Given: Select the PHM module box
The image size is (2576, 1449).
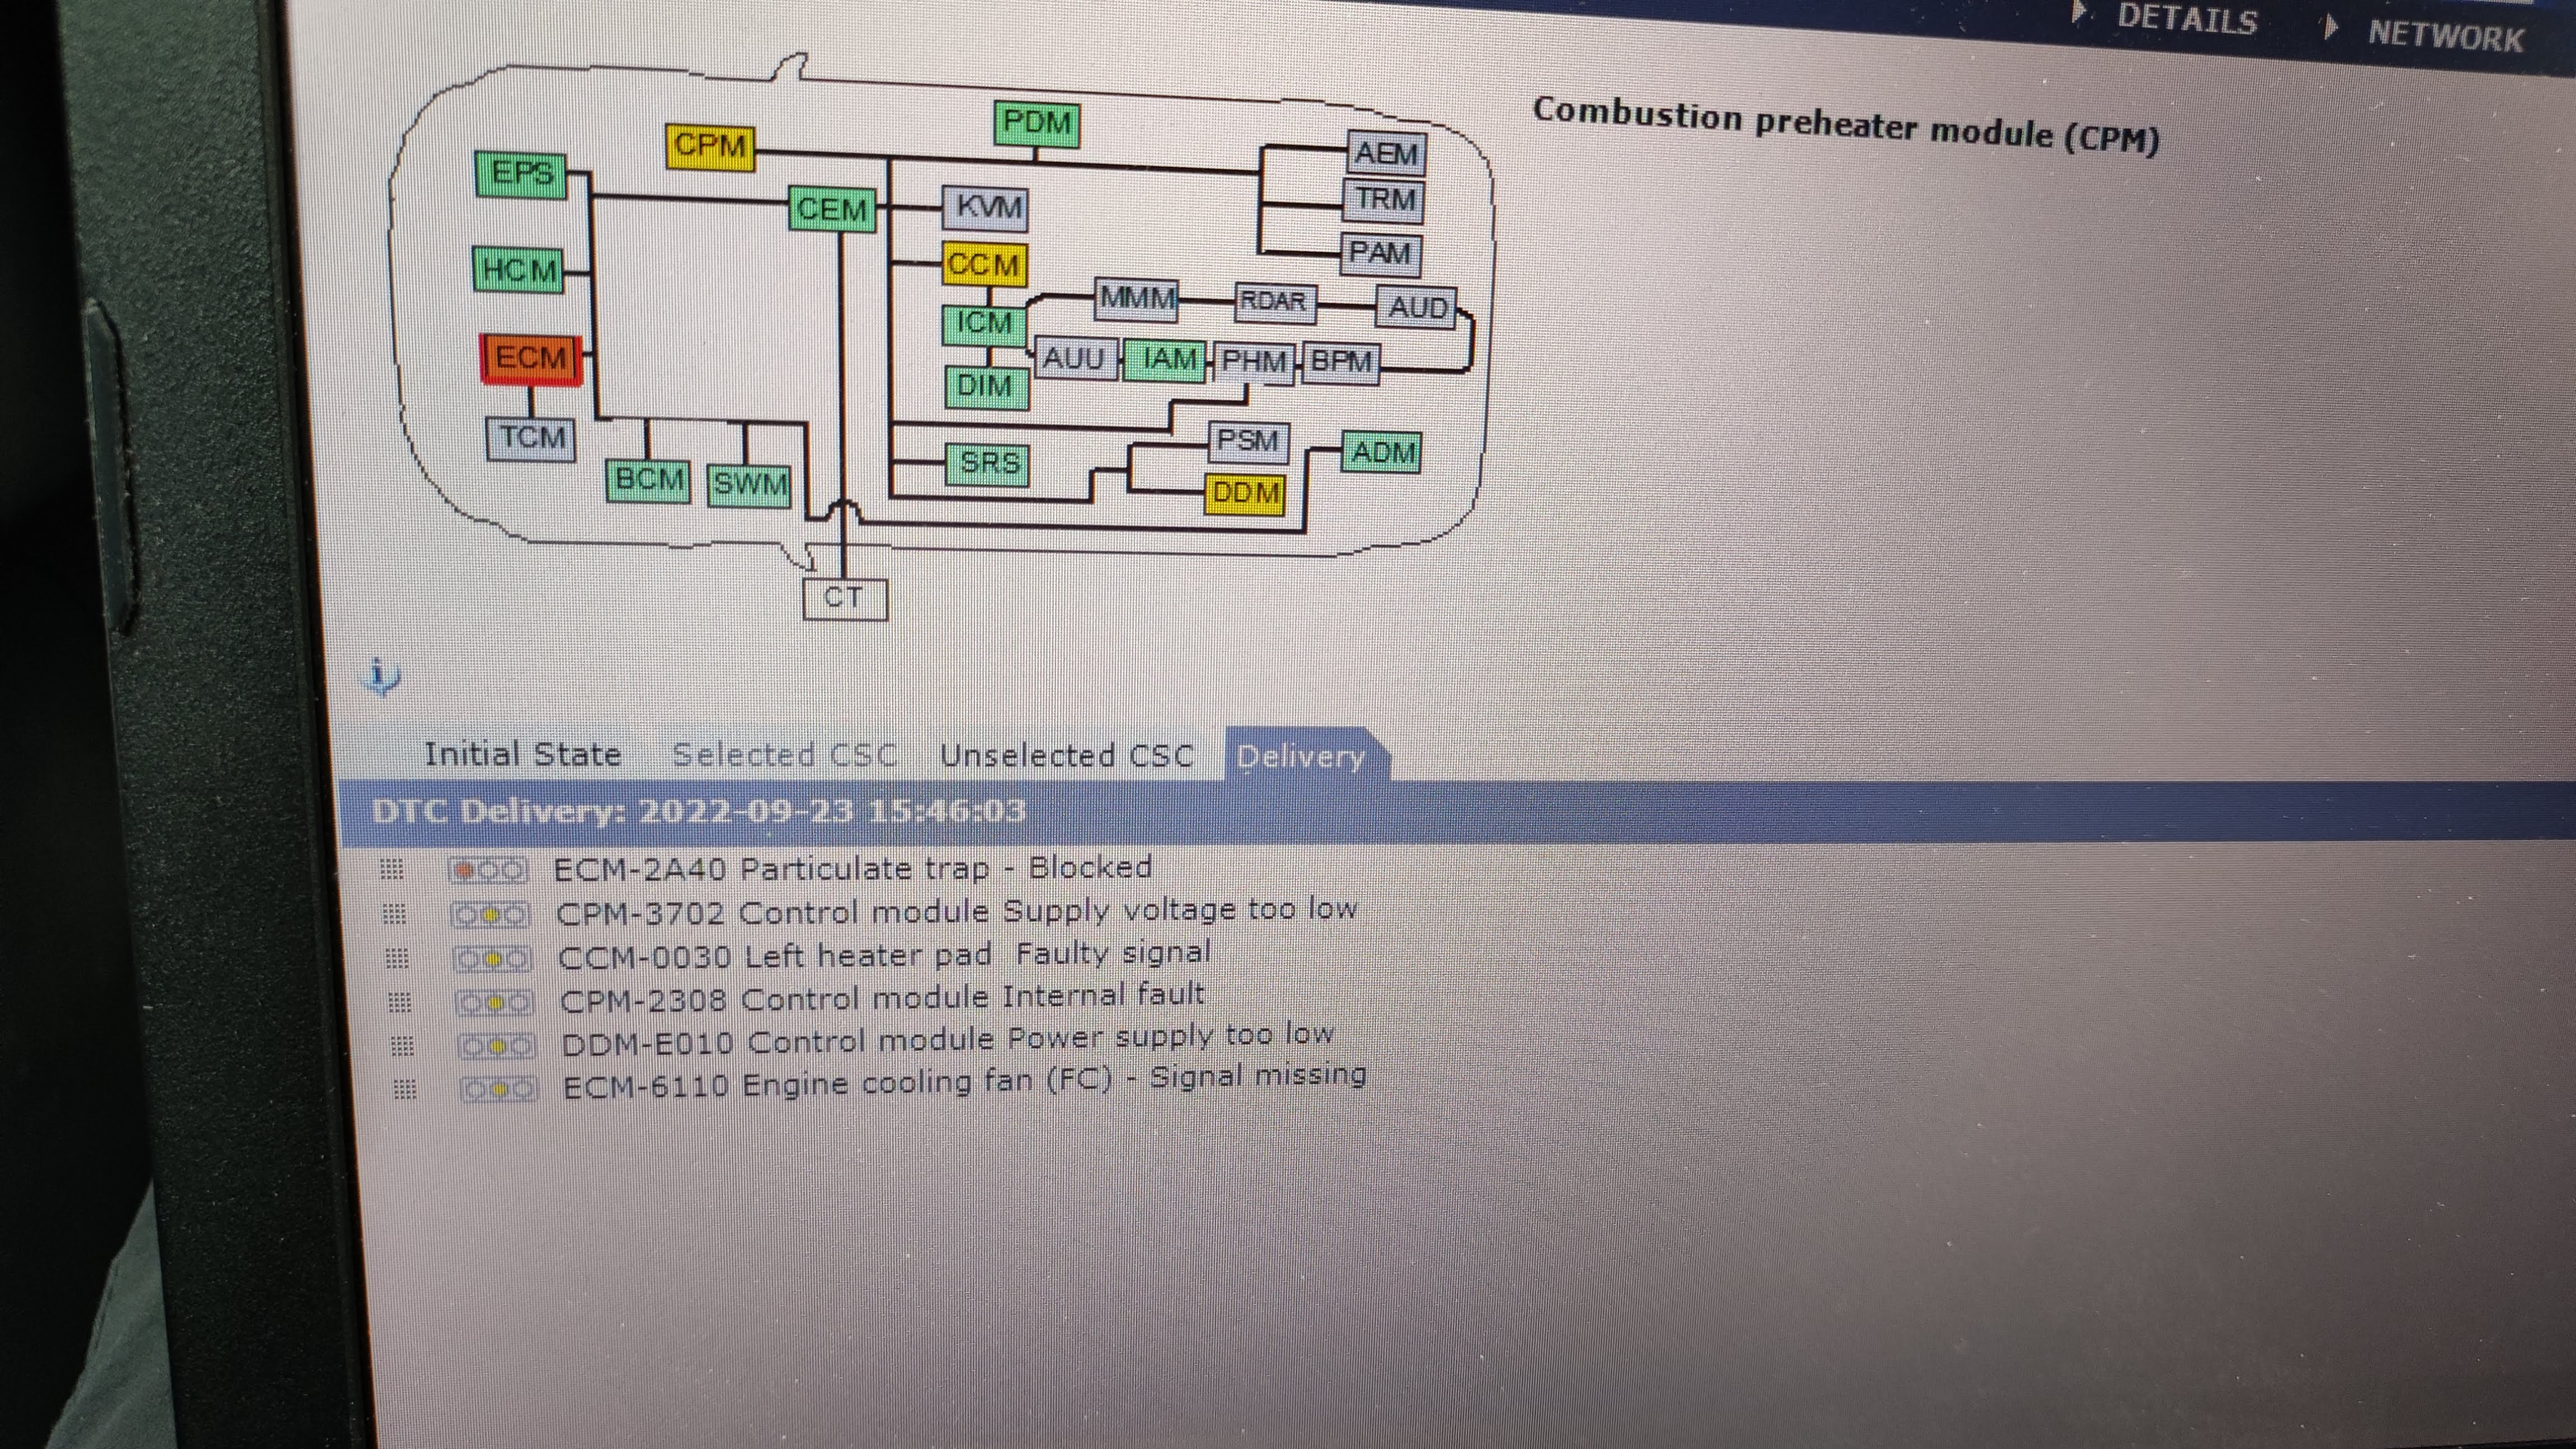Looking at the screenshot, I should click(1254, 362).
